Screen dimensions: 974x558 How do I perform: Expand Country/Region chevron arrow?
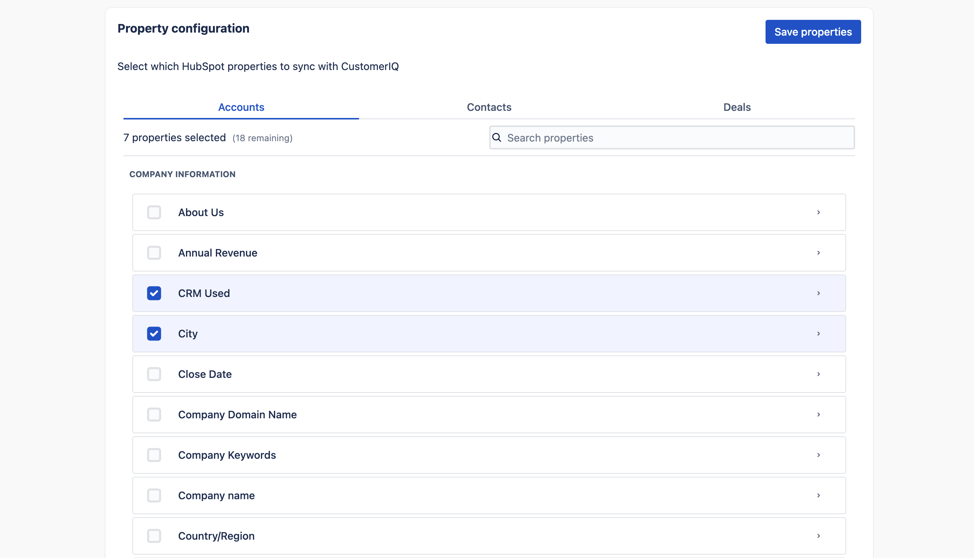pyautogui.click(x=818, y=536)
